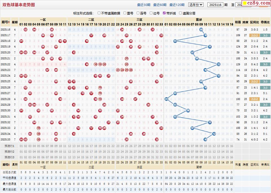This screenshot has width=271, height=193.
Task: Select the top 一区 section header
Action: pyautogui.click(x=43, y=19)
